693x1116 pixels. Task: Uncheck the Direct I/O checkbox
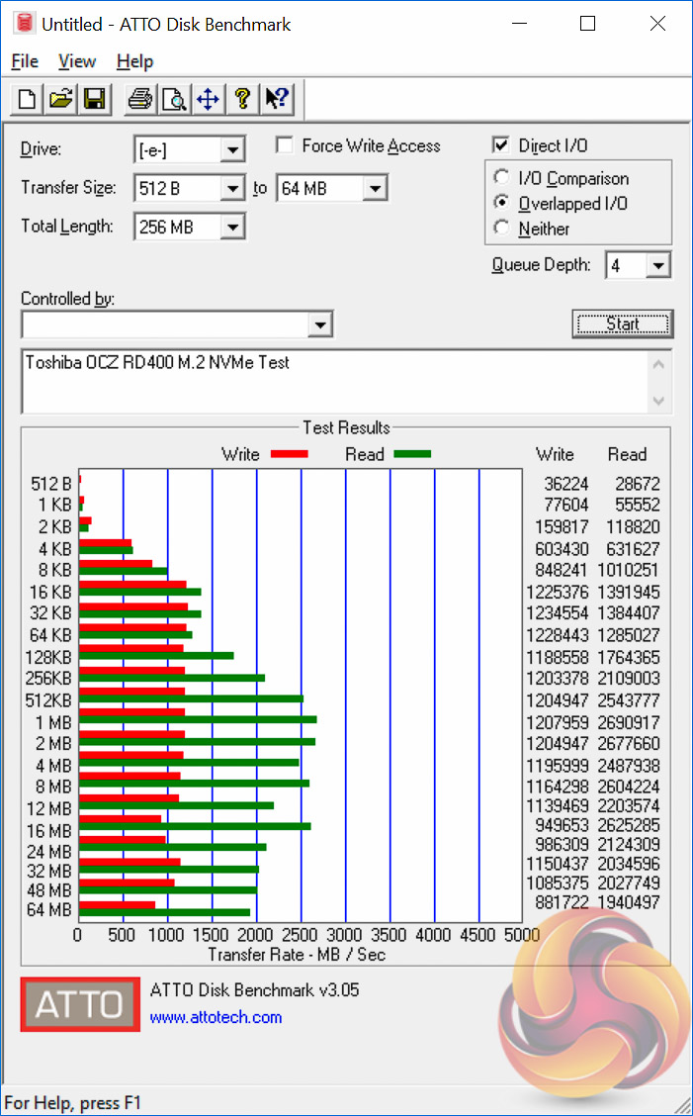point(501,145)
